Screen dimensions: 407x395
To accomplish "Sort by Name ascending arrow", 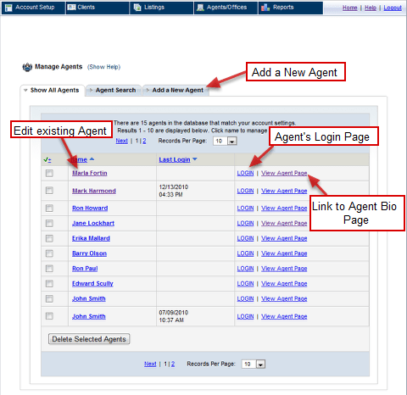I will [92, 159].
